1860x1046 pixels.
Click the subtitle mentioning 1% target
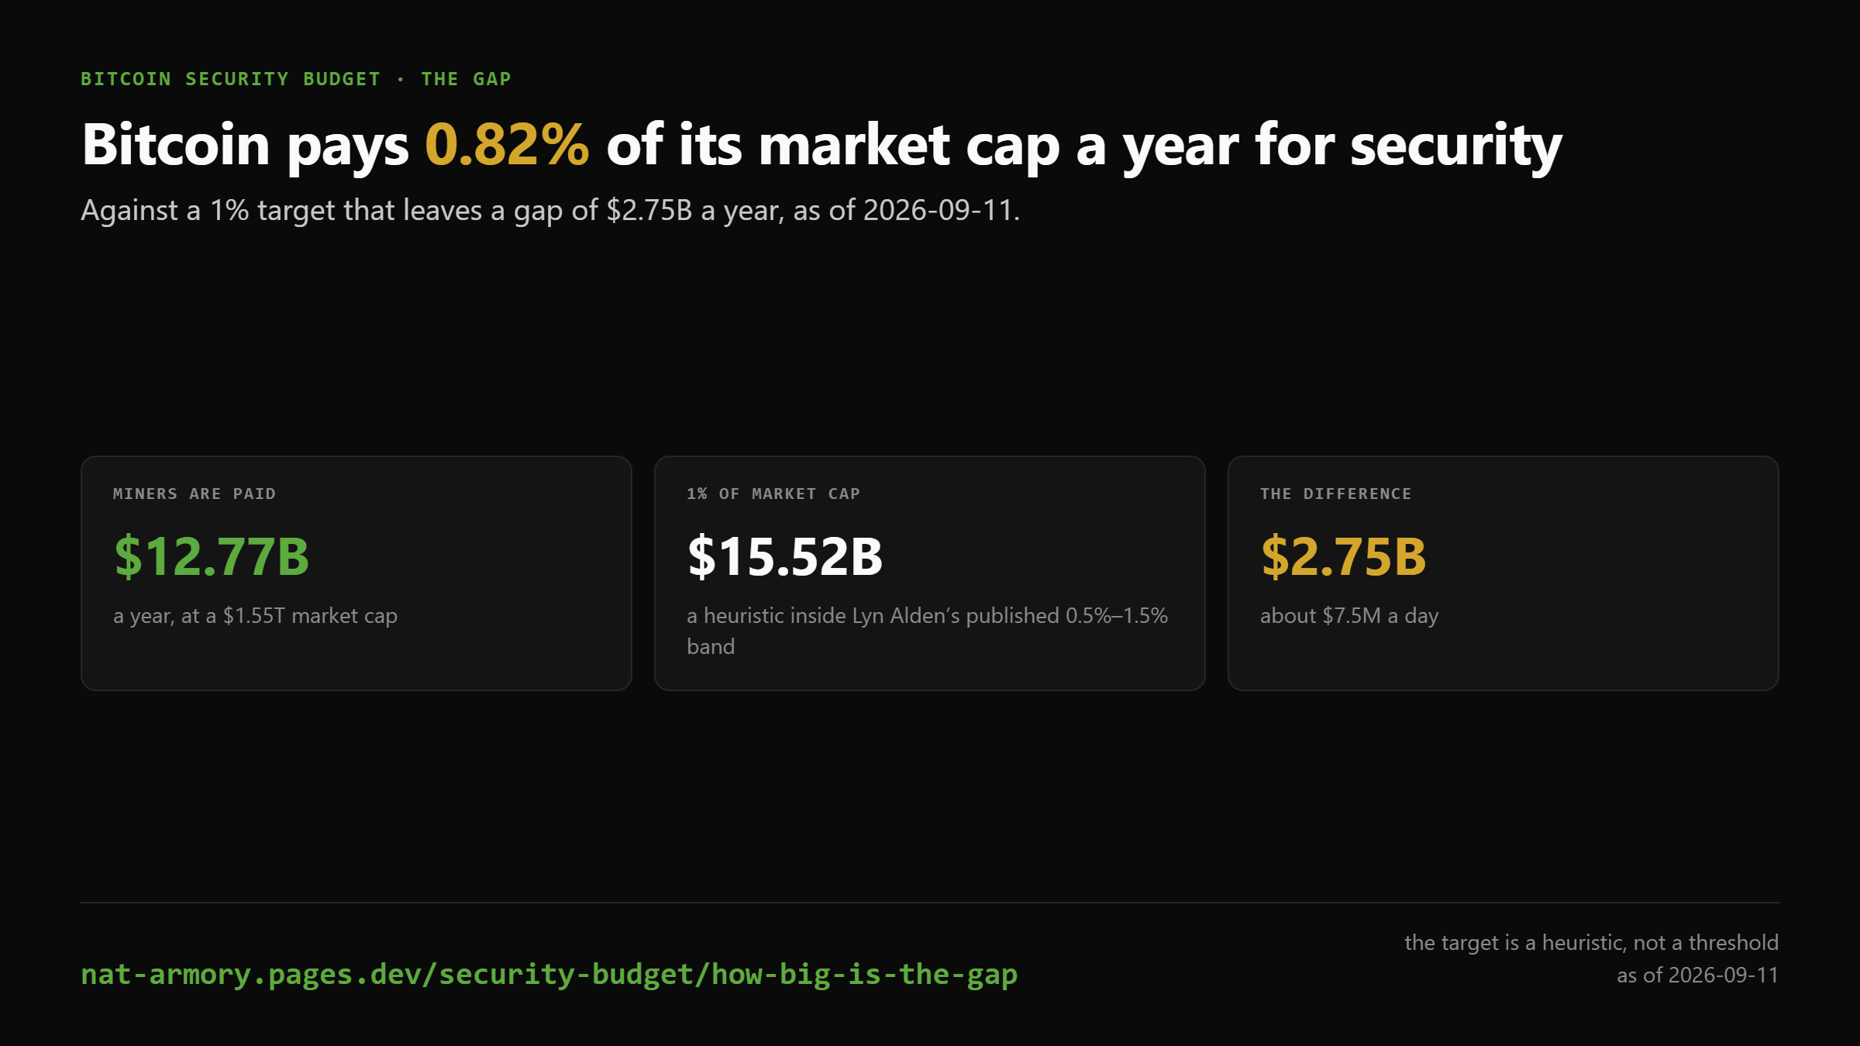click(x=550, y=210)
